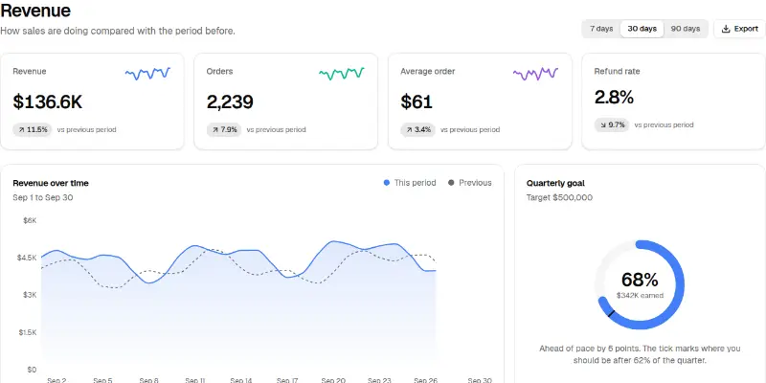
Task: Click the Target $500,000 text
Action: click(559, 198)
